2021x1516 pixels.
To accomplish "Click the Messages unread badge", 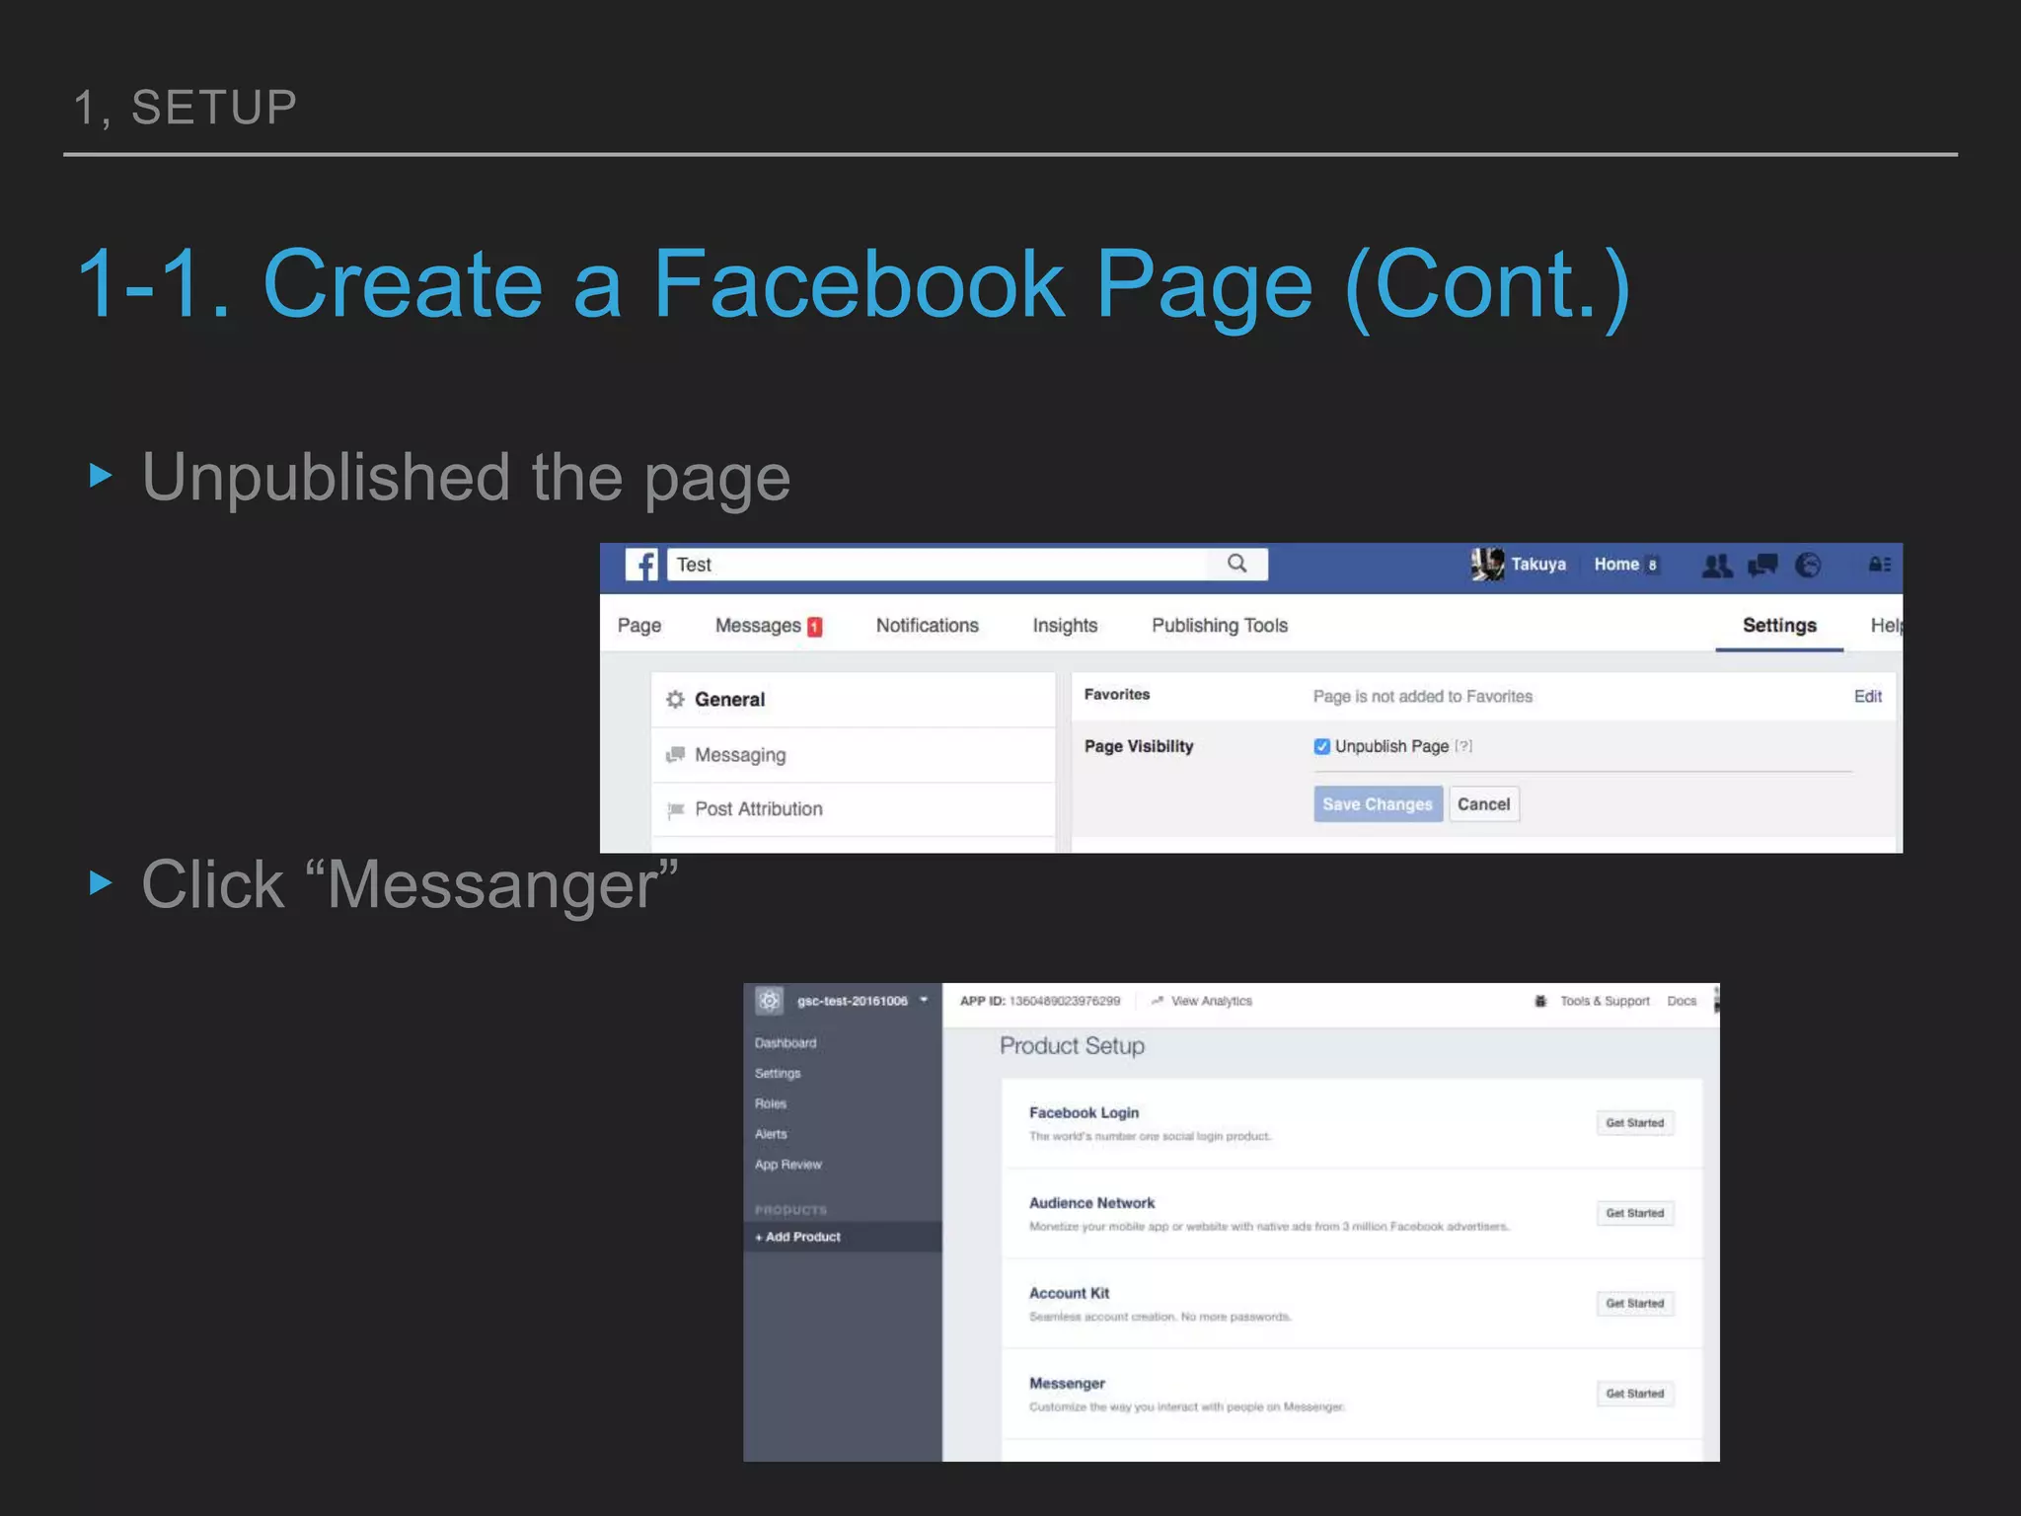I will [x=814, y=627].
